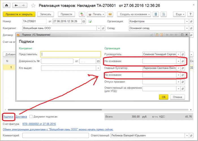
Task: Click the Представитель input field
Action: 71,54
